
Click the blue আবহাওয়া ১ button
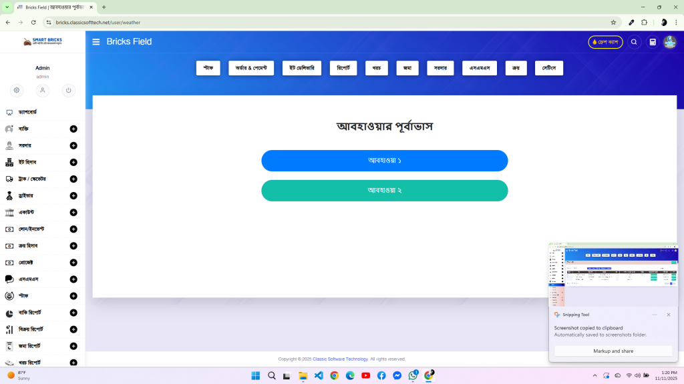[x=384, y=161]
